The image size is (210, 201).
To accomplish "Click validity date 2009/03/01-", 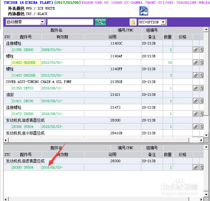I will tap(52, 50).
